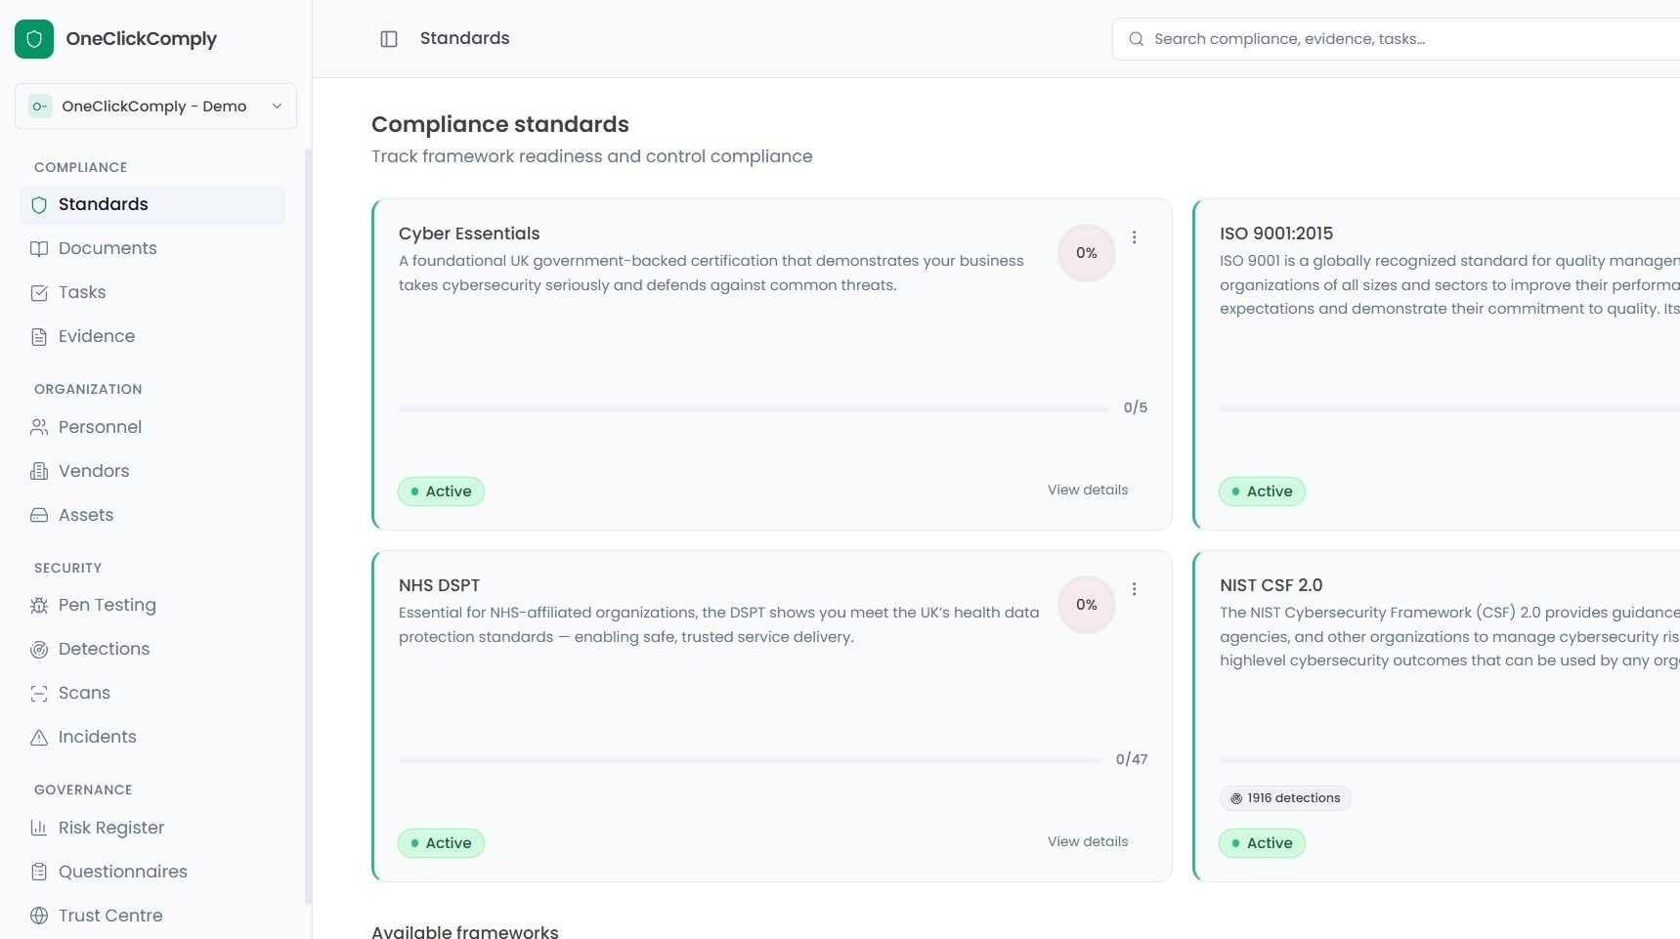Go to Incidents warning icon
The height and width of the screenshot is (939, 1680).
pyautogui.click(x=39, y=738)
